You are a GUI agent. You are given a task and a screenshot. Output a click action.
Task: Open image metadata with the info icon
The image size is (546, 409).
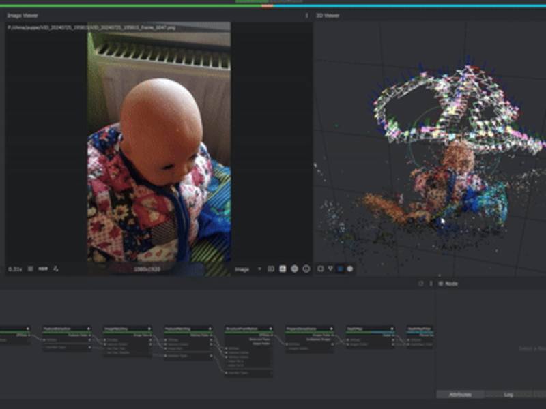(306, 269)
